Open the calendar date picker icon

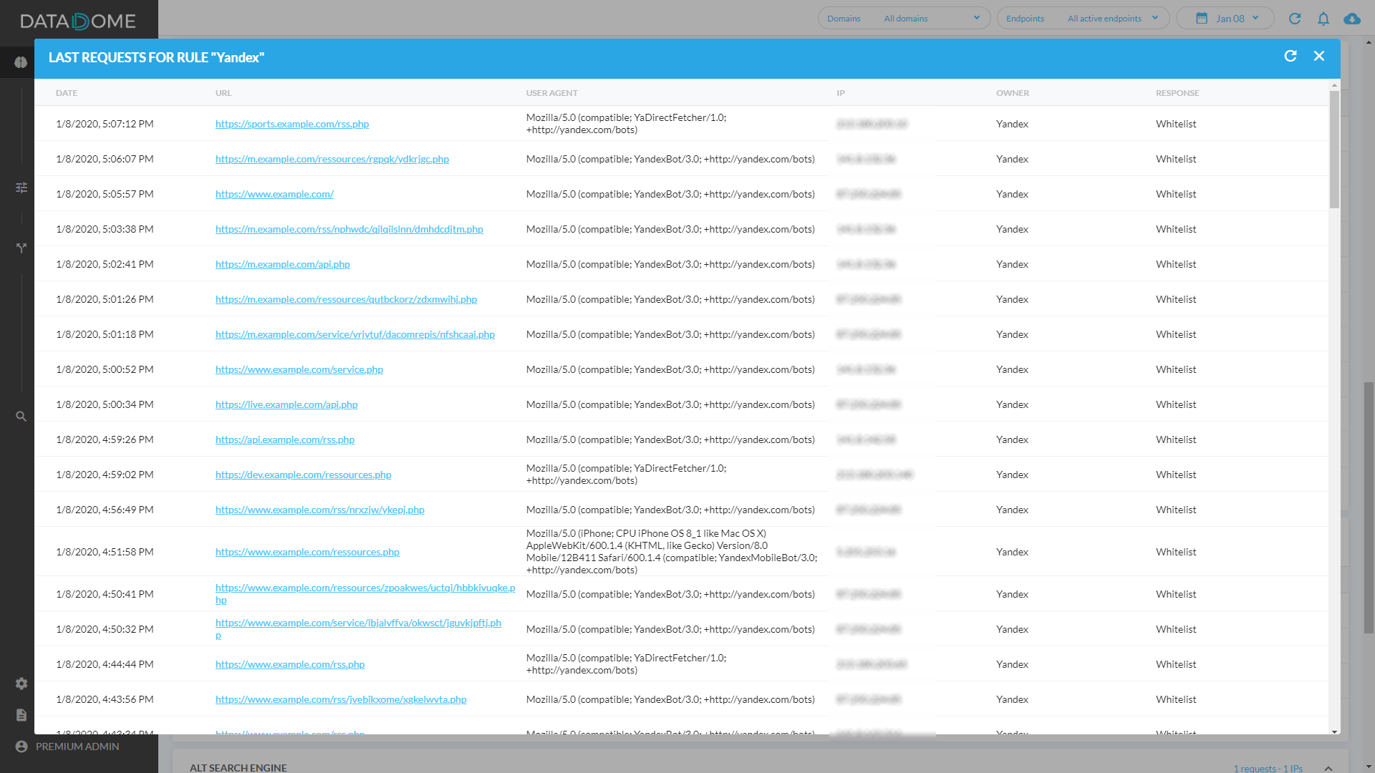point(1202,18)
